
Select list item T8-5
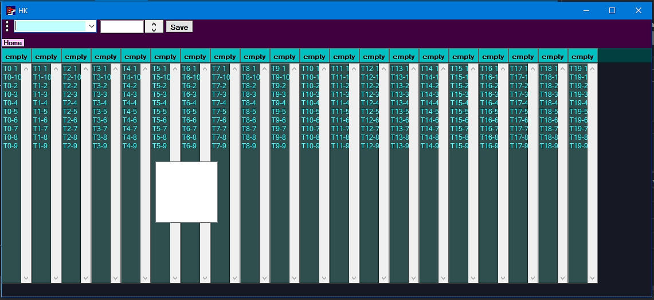(x=249, y=111)
